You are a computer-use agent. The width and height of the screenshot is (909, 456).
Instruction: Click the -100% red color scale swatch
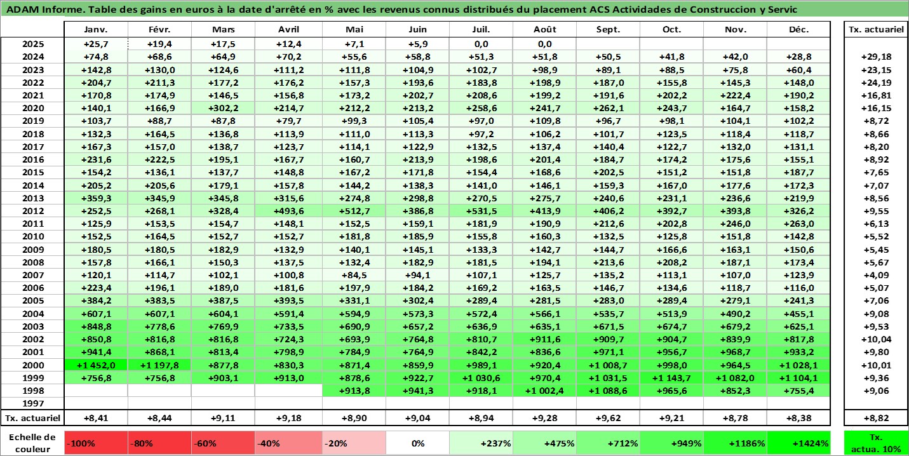[x=97, y=443]
